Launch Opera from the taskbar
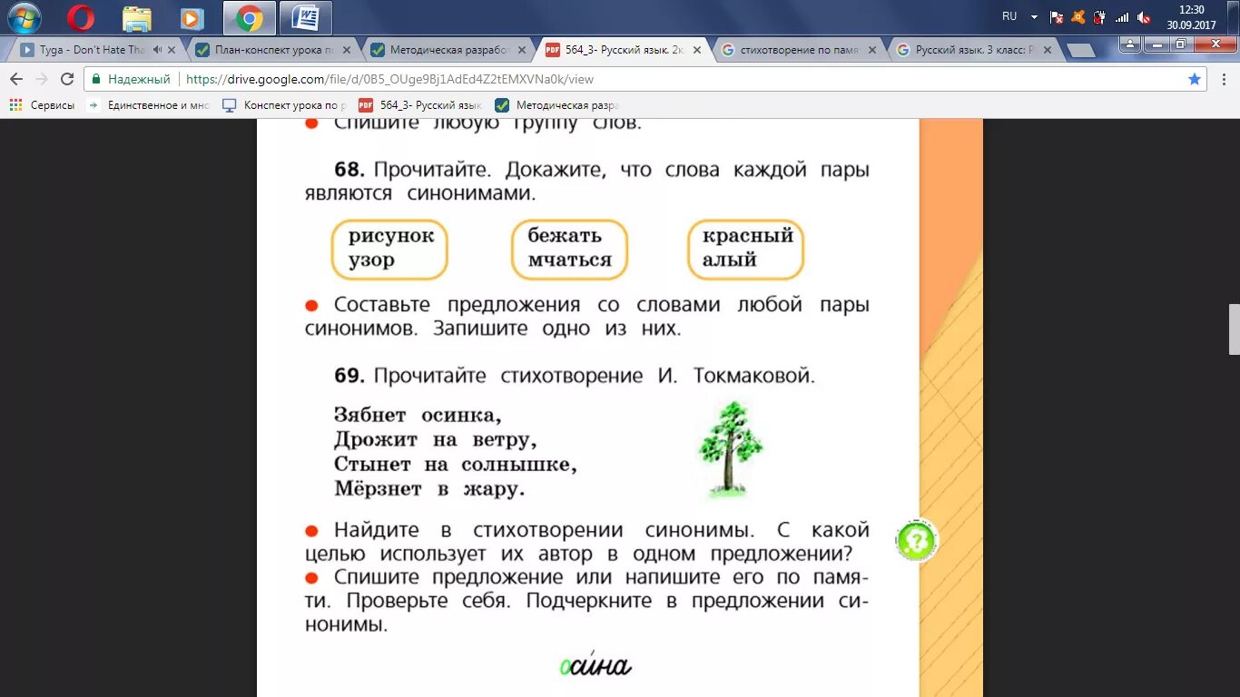1240x697 pixels. (81, 17)
